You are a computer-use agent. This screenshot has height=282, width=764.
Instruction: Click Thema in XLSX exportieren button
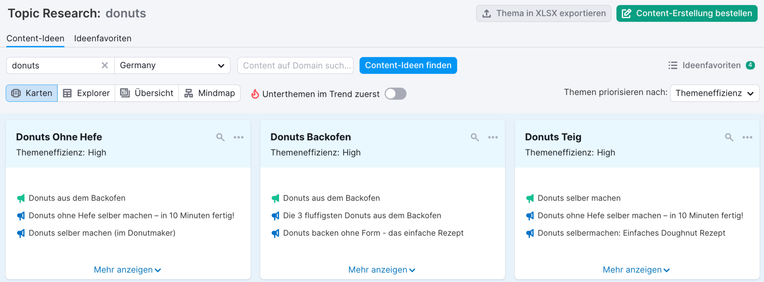pos(544,13)
